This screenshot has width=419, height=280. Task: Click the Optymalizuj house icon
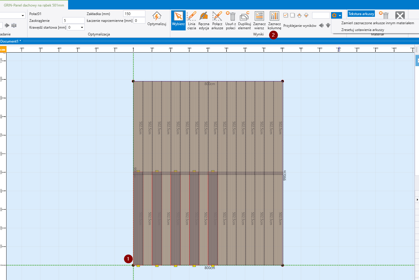point(157,16)
